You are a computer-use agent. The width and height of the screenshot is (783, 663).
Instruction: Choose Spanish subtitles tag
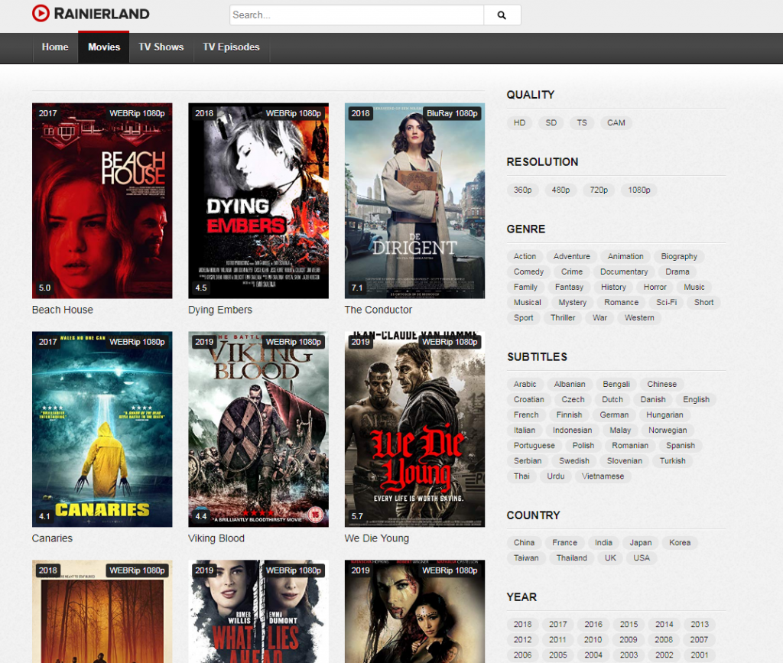680,446
